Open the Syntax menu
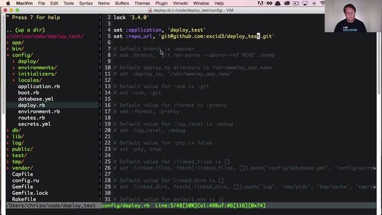The image size is (382, 215). [86, 3]
